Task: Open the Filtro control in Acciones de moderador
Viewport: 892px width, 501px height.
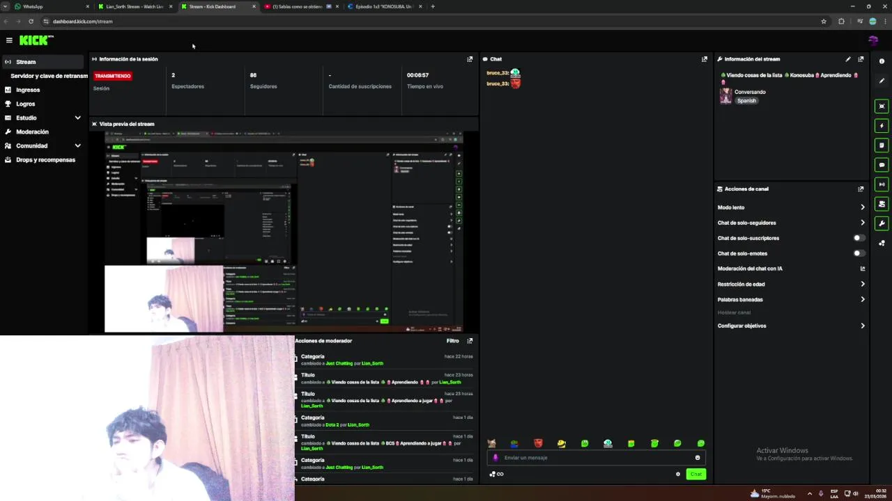Action: pos(452,341)
